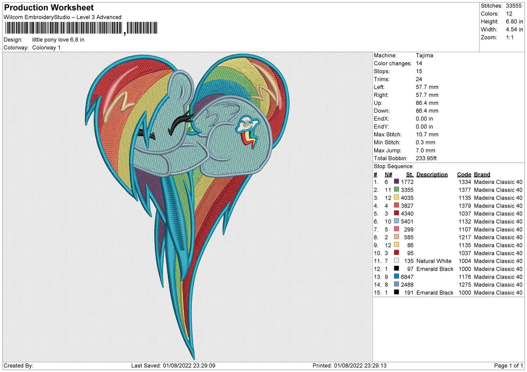Click the 'Up:' label
The height and width of the screenshot is (372, 527).
[379, 103]
